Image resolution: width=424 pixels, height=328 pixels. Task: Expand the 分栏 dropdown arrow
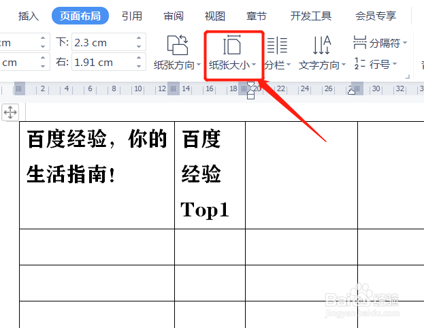tap(289, 65)
